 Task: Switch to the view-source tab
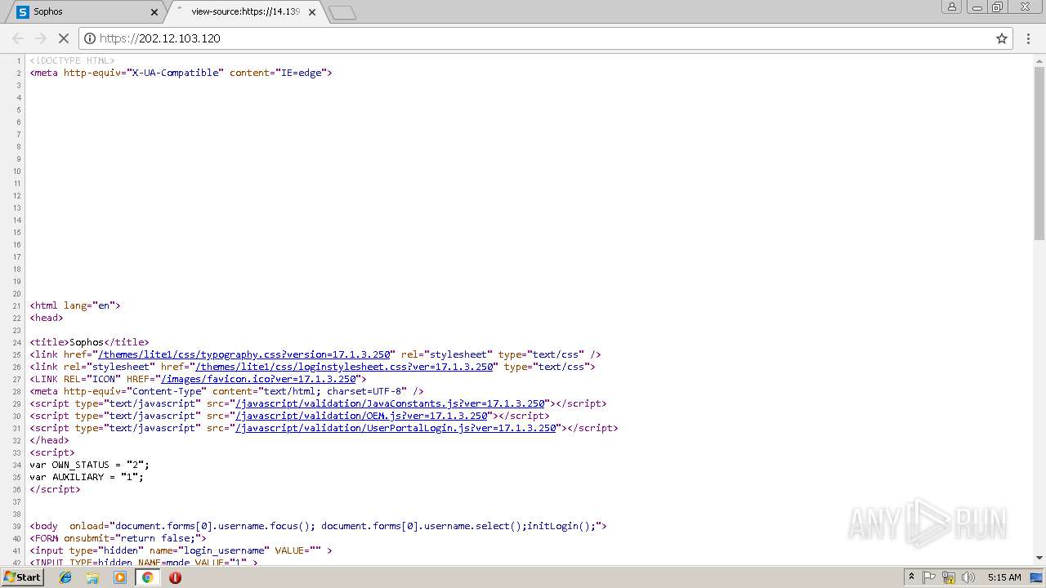click(245, 12)
